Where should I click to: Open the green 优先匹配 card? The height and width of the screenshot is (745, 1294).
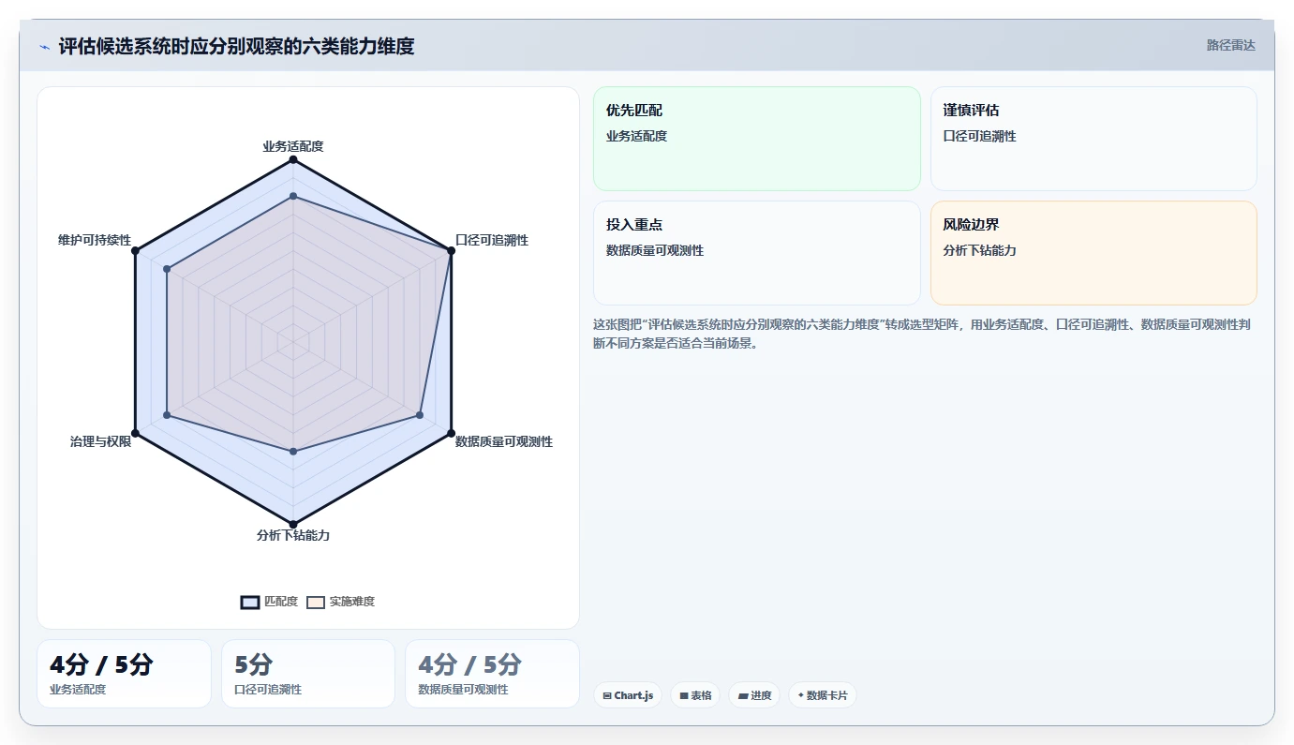click(757, 139)
